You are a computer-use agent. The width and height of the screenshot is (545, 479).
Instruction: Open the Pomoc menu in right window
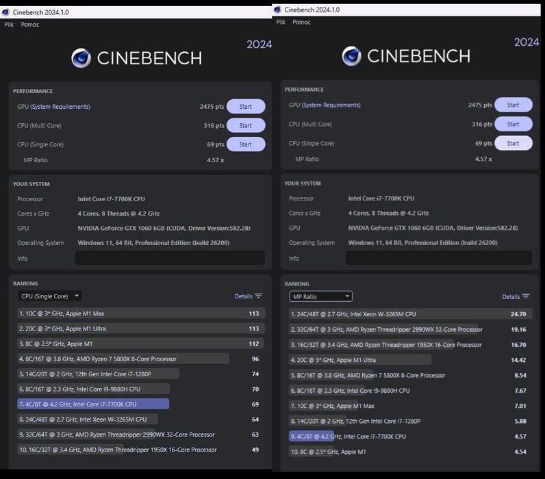click(x=301, y=22)
